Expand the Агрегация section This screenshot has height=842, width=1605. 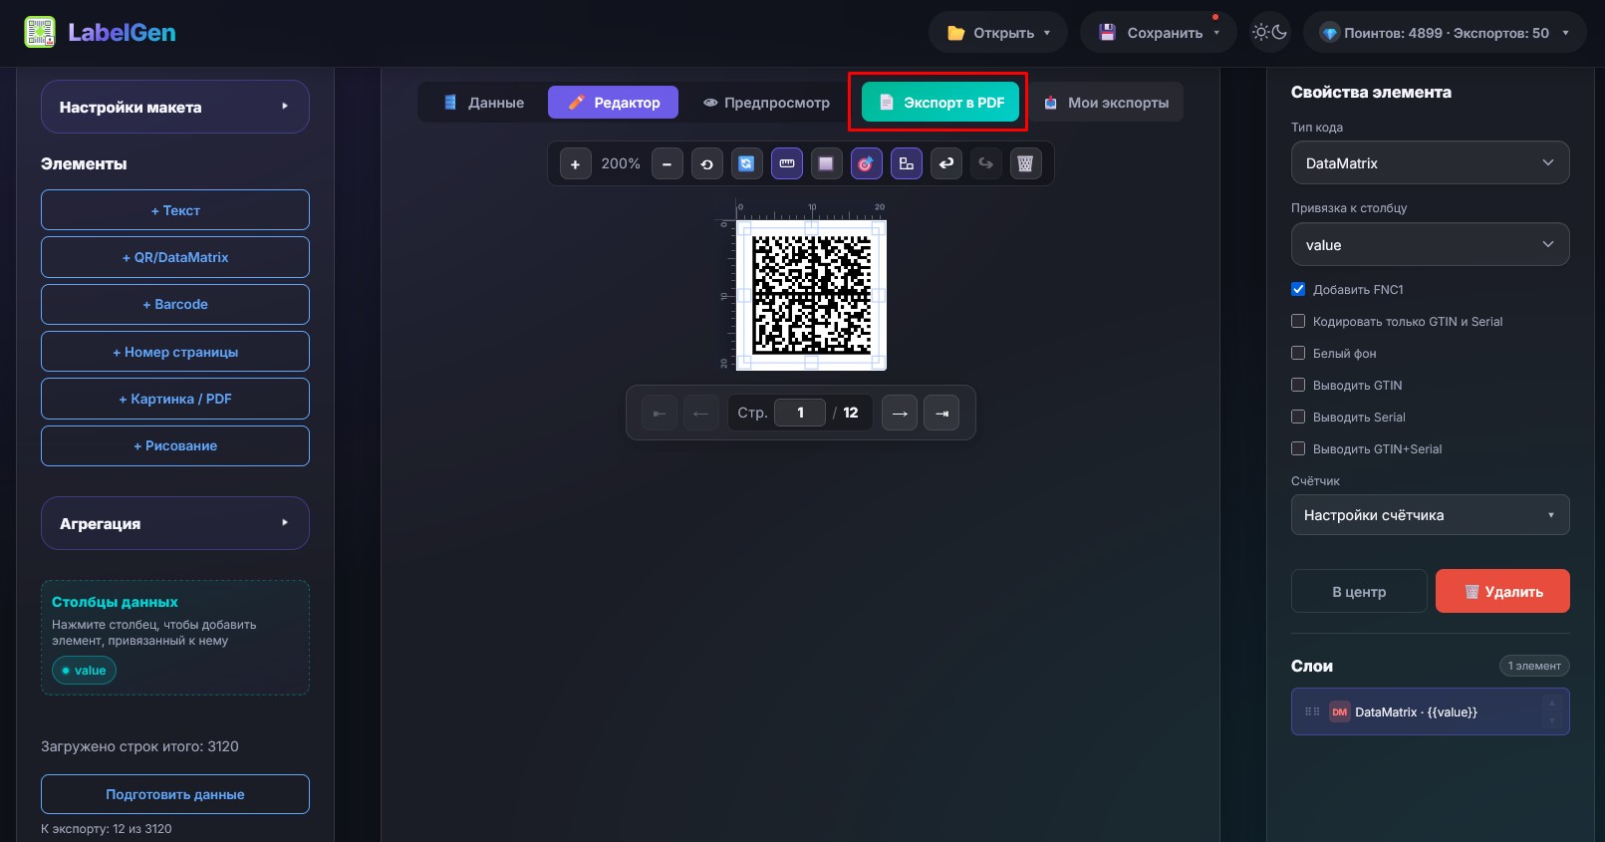click(175, 523)
